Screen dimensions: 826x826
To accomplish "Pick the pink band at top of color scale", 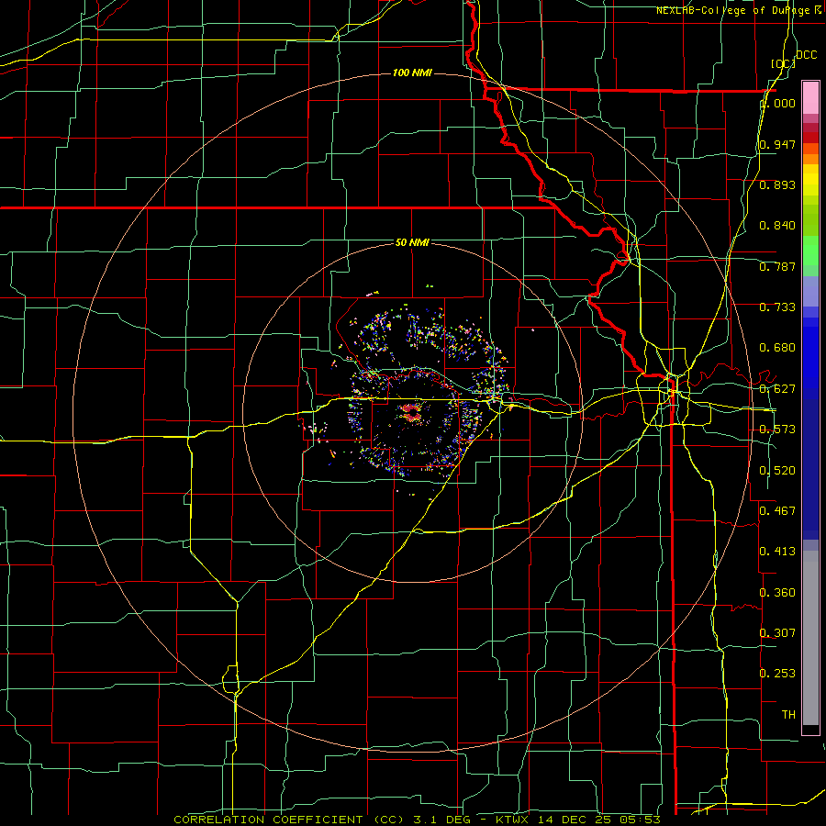I will point(810,97).
